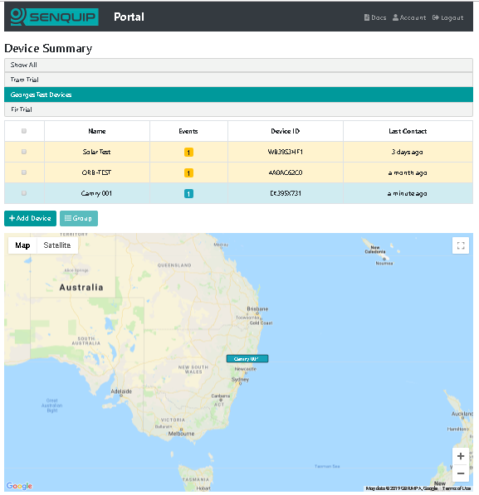Click the Portal title in header
The width and height of the screenshot is (479, 495).
[129, 17]
